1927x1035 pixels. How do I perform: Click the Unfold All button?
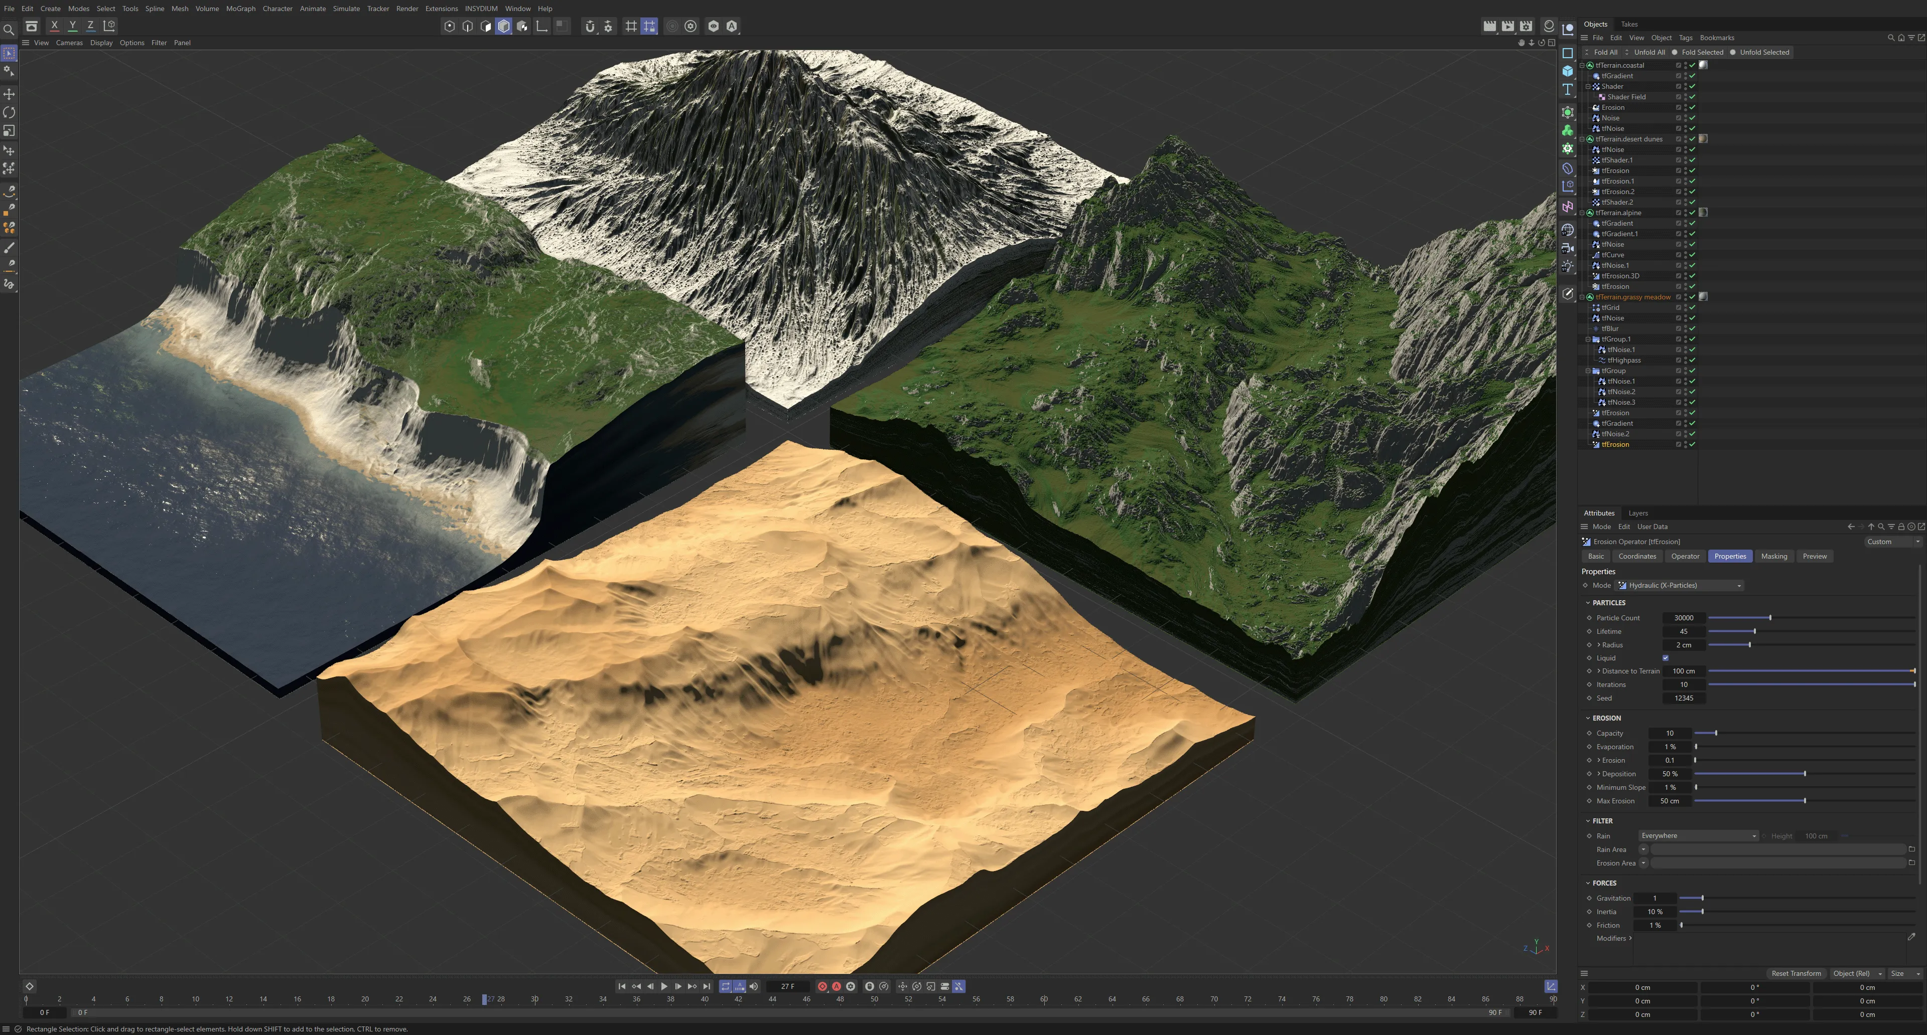[1648, 52]
